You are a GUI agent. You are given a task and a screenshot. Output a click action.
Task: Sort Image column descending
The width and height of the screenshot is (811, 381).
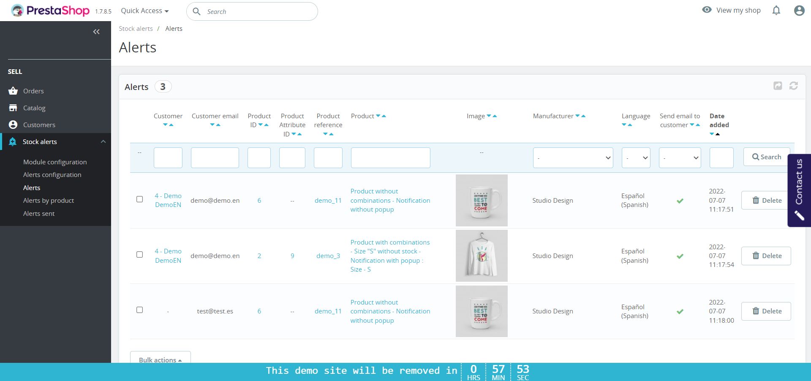(x=489, y=116)
